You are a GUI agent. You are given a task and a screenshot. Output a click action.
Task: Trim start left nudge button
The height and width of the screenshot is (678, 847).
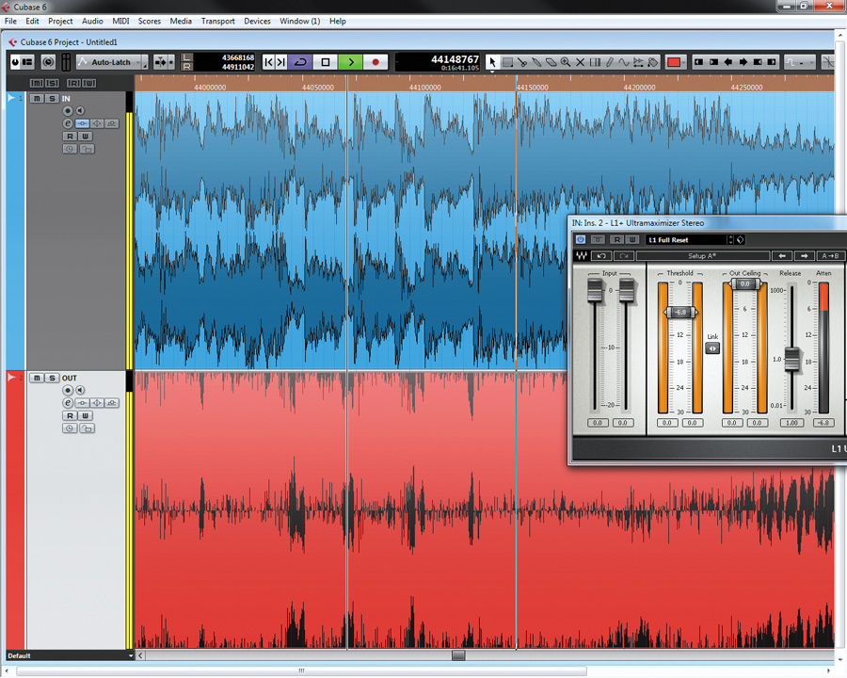[698, 62]
